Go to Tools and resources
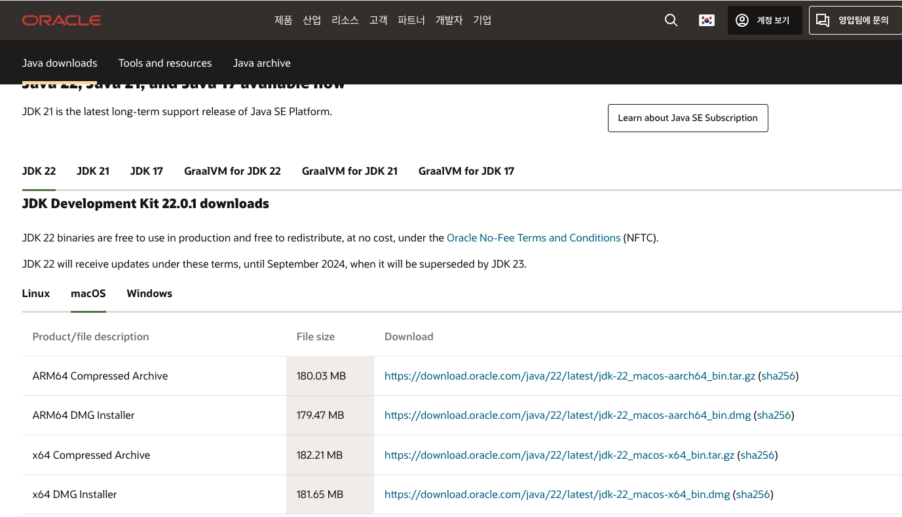 [x=165, y=63]
